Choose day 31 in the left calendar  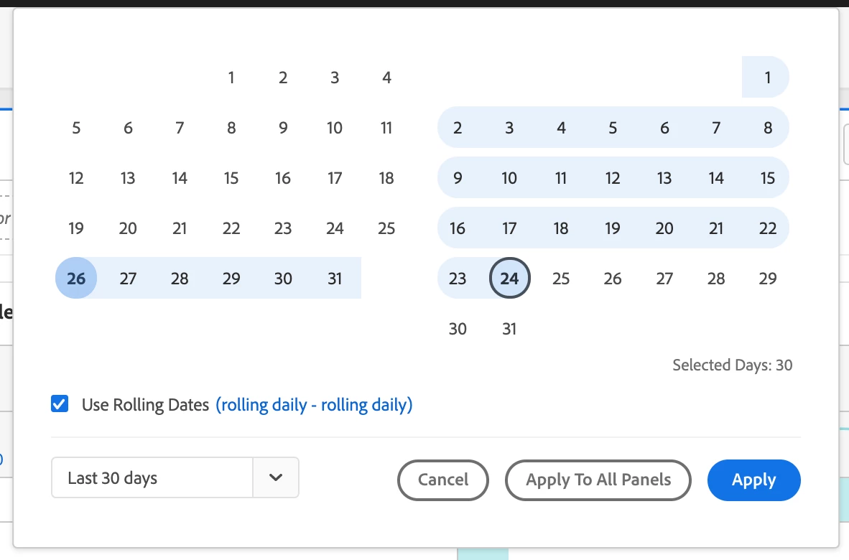tap(335, 278)
